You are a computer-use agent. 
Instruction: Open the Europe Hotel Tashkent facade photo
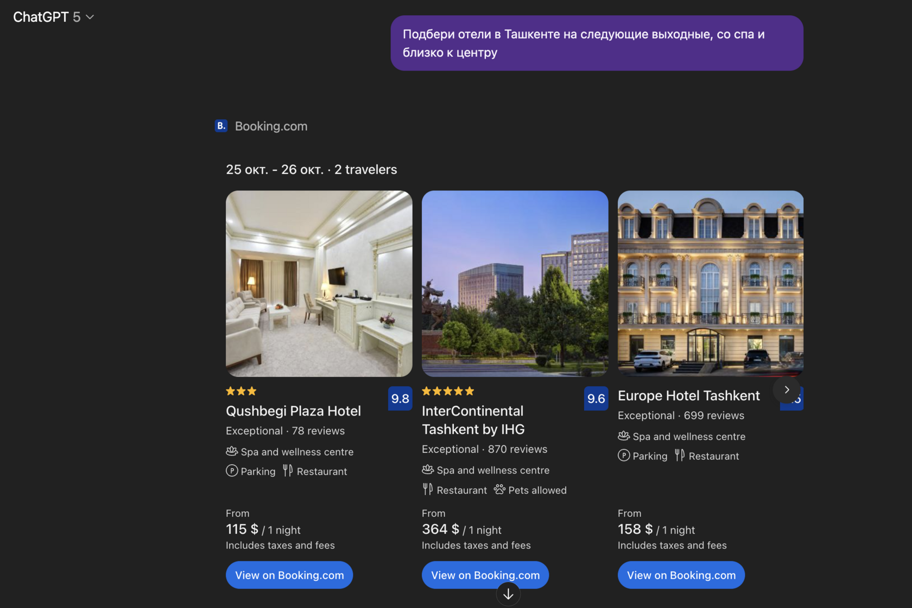711,284
